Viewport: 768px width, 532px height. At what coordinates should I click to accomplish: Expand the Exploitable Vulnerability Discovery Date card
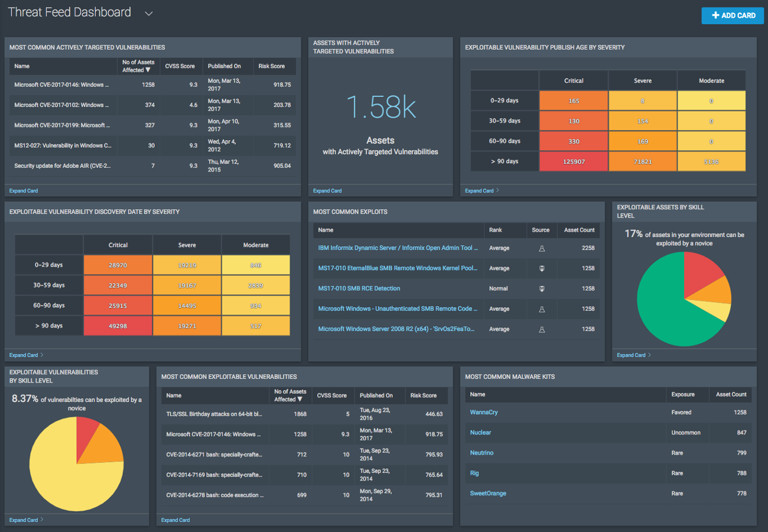(26, 355)
